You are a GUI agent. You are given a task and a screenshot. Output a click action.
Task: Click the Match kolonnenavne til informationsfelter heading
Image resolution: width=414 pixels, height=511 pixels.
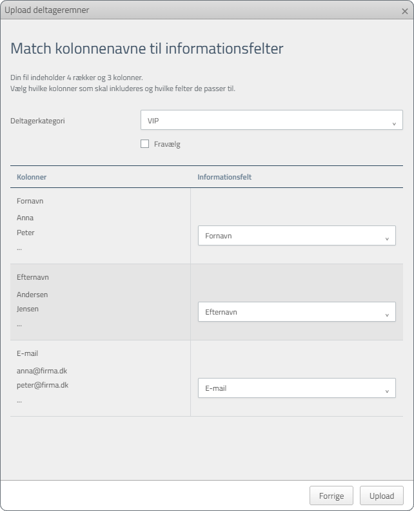click(147, 48)
